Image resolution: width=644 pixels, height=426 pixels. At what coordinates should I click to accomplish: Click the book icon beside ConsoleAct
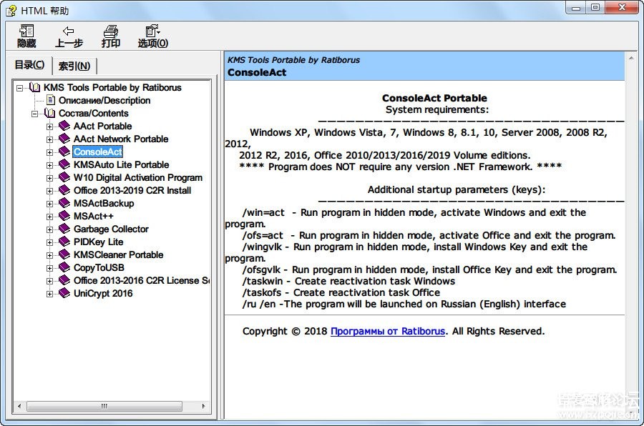click(64, 152)
